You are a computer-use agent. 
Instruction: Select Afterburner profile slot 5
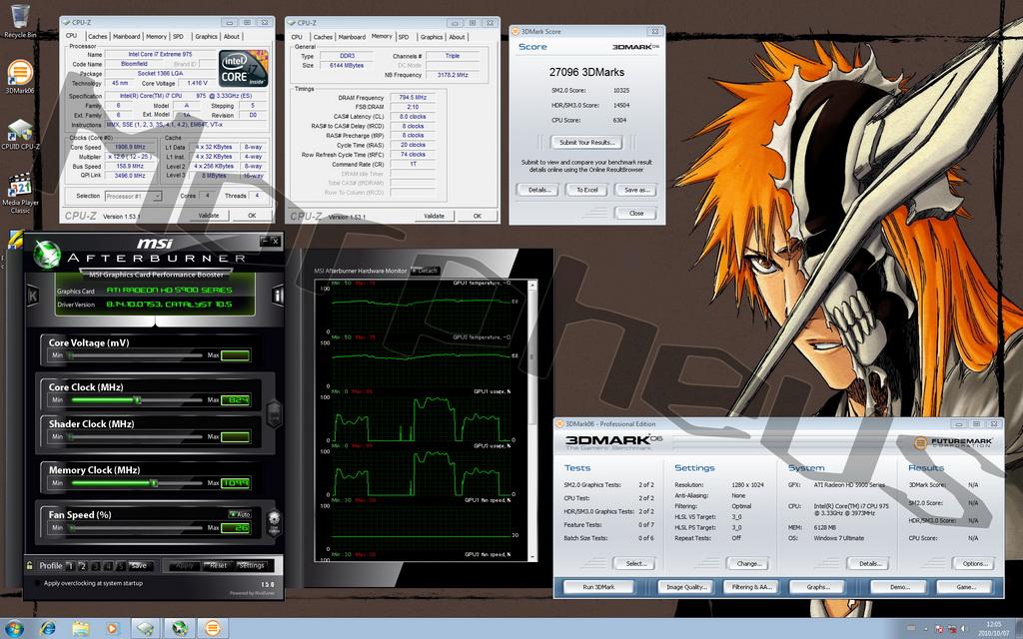point(120,566)
